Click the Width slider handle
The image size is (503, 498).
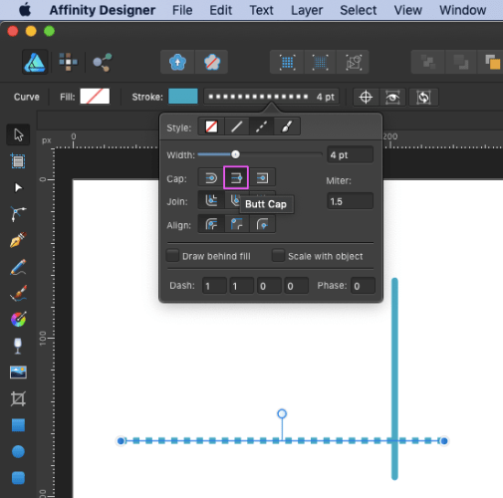(235, 154)
